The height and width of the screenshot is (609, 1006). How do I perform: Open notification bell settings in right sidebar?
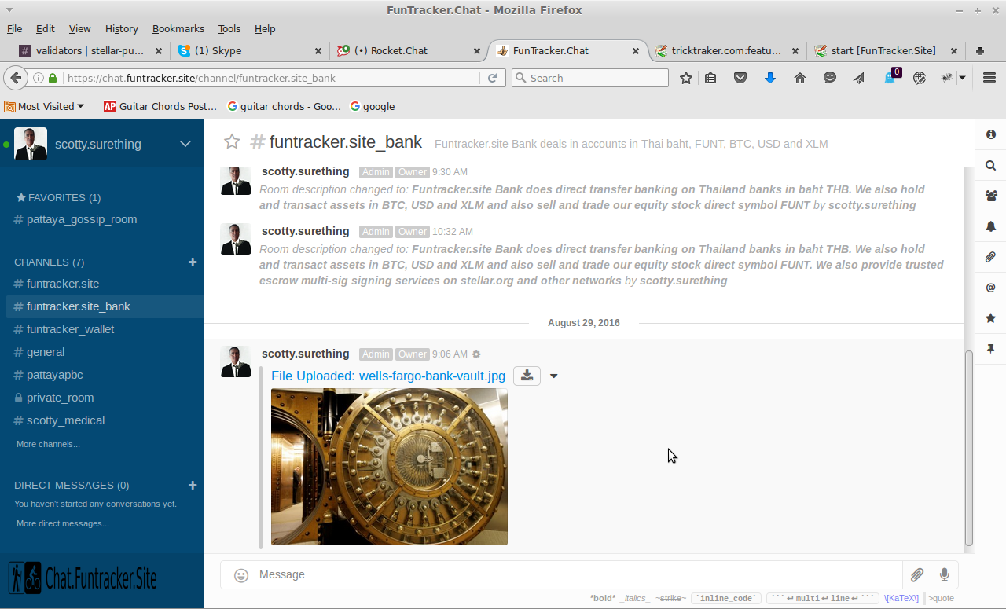(x=990, y=226)
